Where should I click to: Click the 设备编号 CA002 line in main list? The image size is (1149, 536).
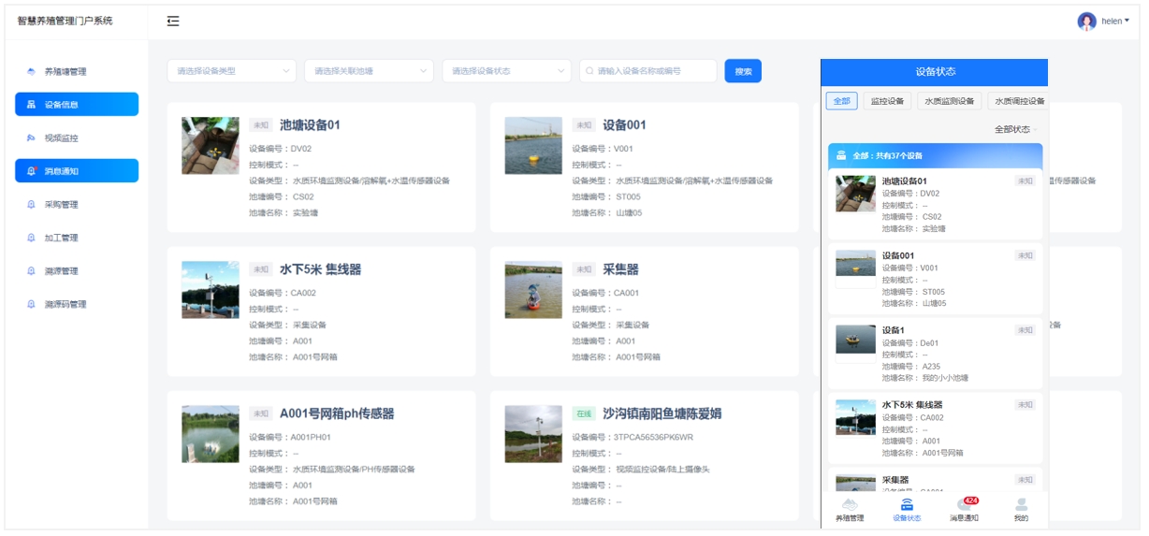(x=283, y=293)
